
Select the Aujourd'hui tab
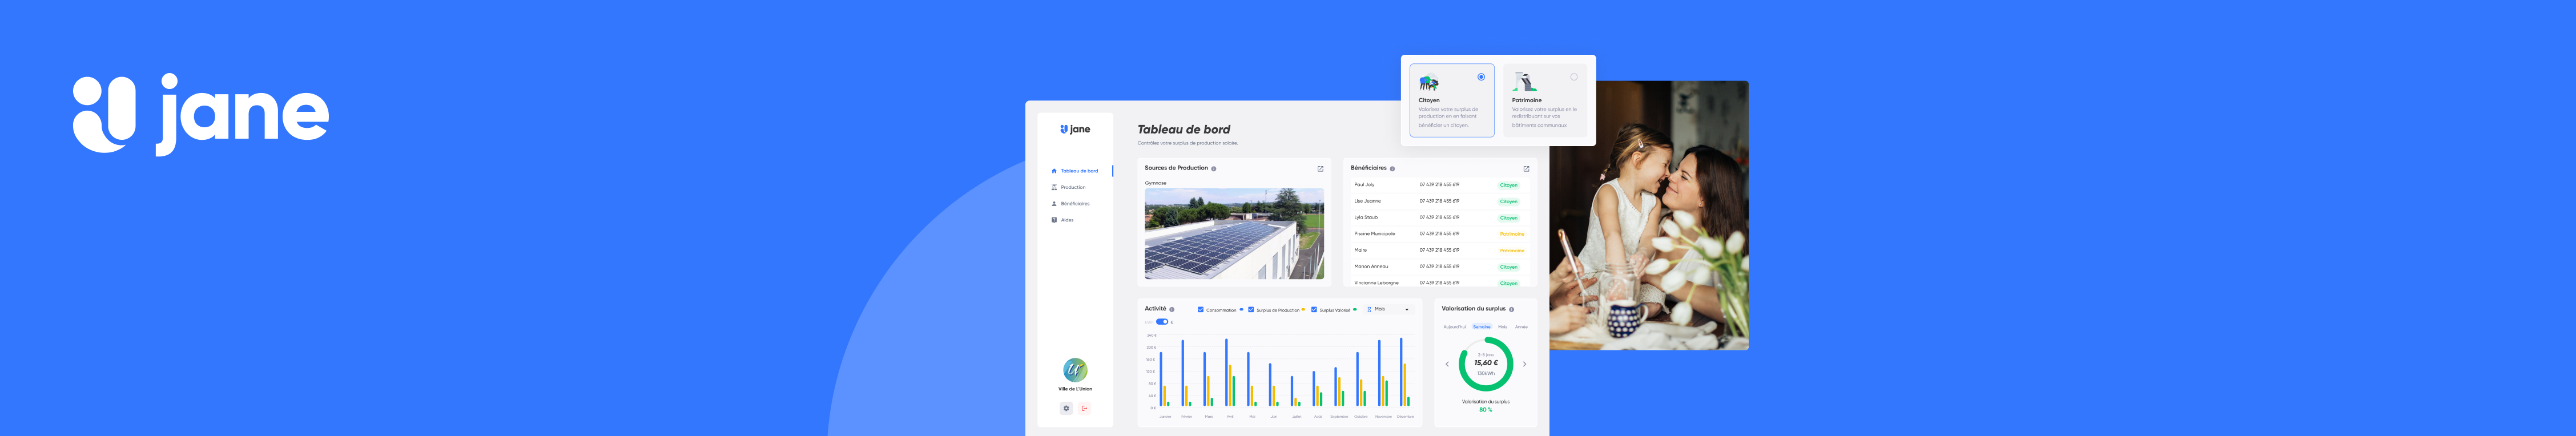coord(1455,327)
